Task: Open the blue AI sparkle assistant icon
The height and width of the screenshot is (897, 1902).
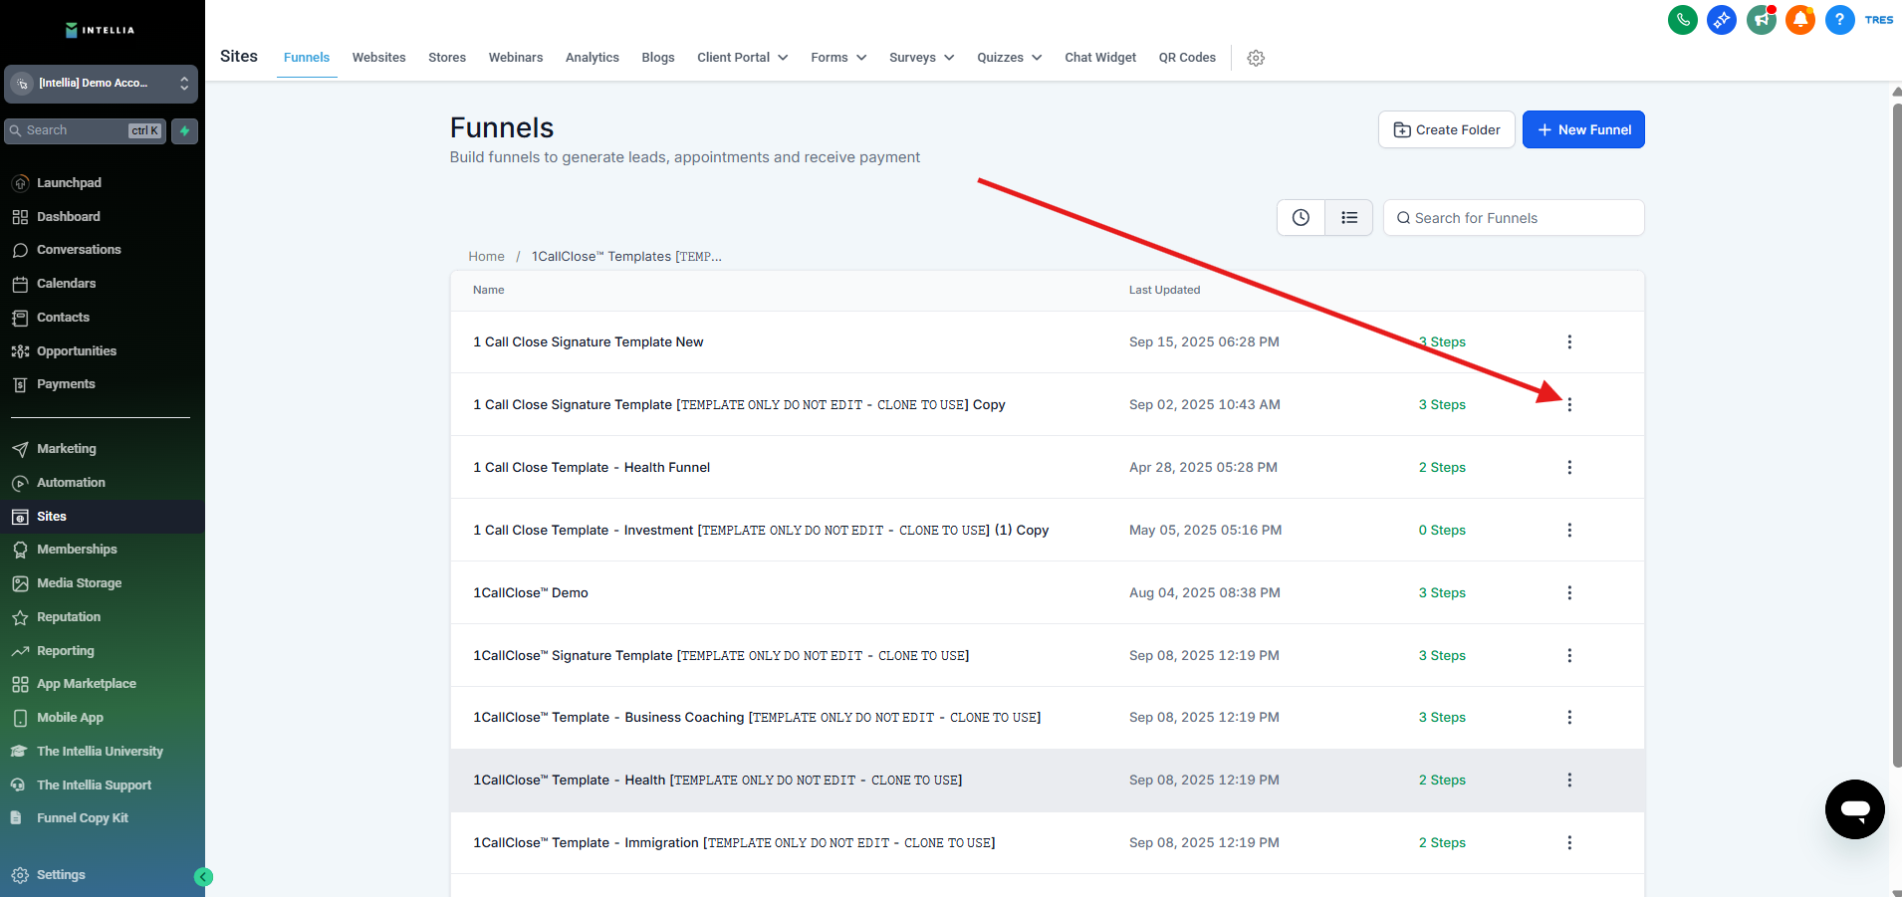Action: point(1722,20)
